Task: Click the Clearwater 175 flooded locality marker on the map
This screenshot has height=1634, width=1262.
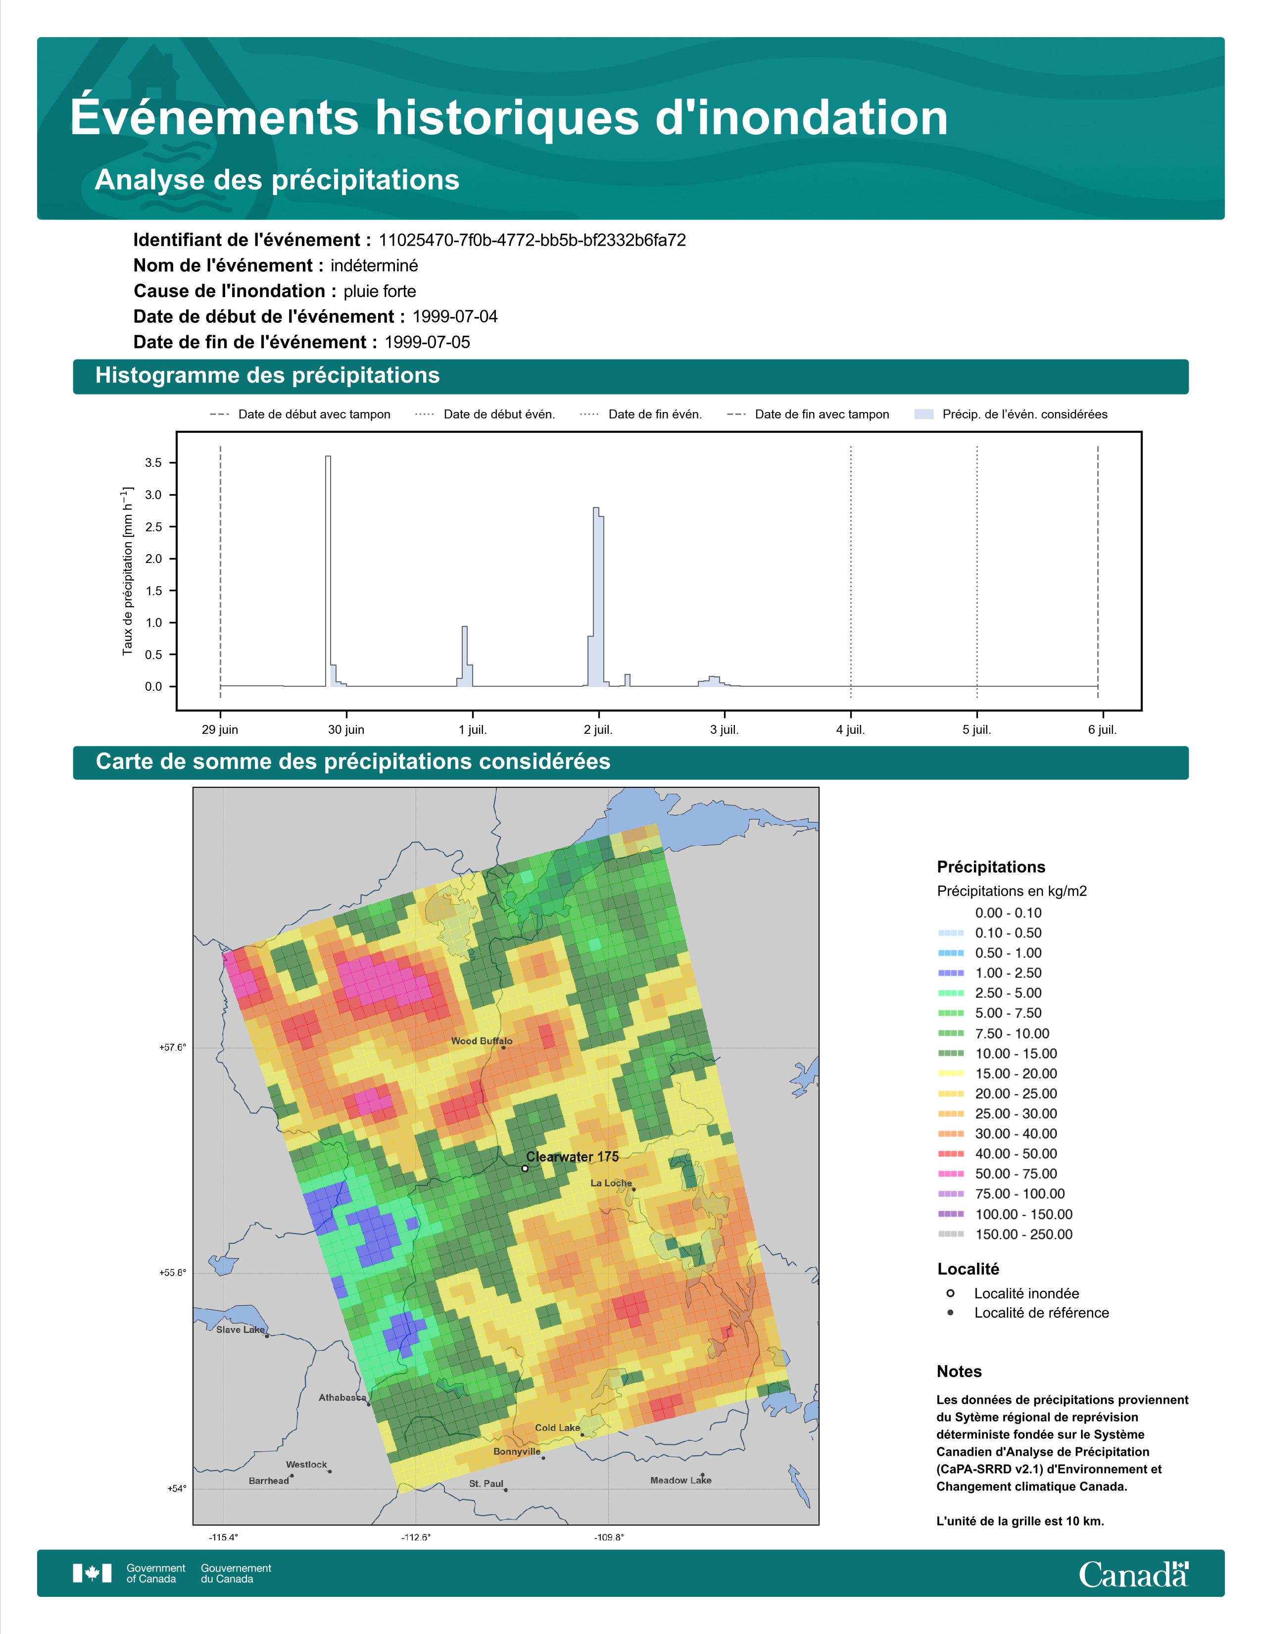Action: (x=525, y=1168)
